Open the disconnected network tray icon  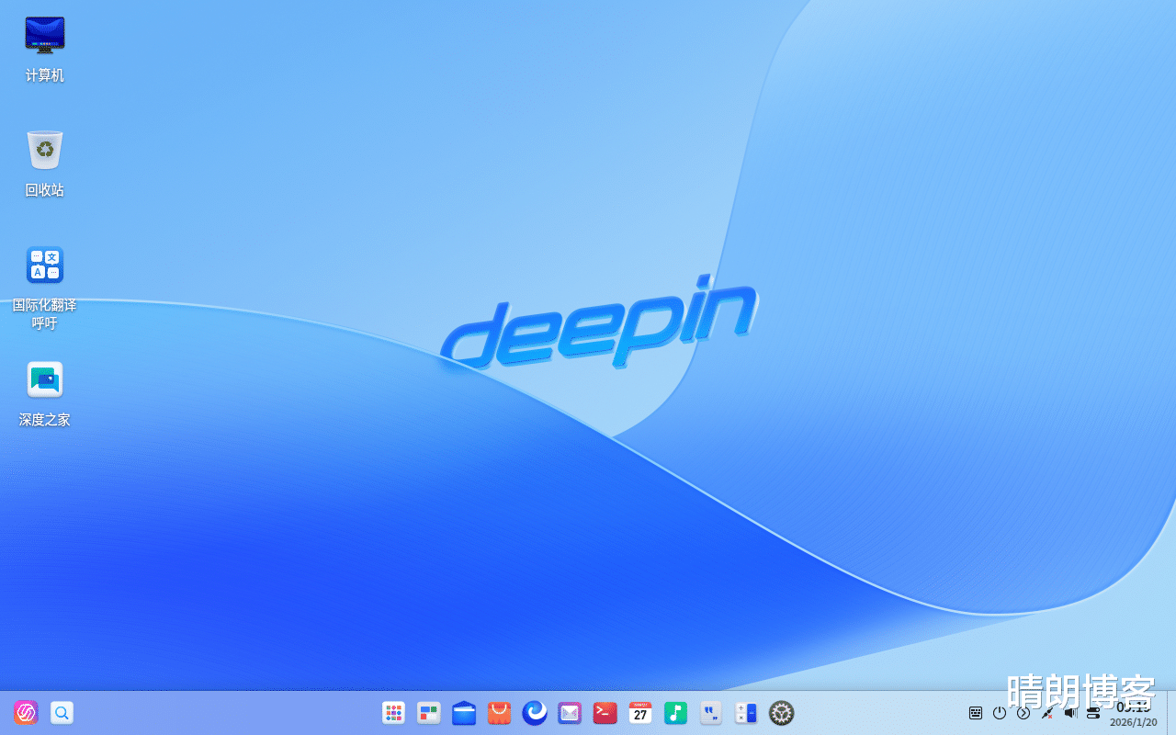pos(1046,712)
